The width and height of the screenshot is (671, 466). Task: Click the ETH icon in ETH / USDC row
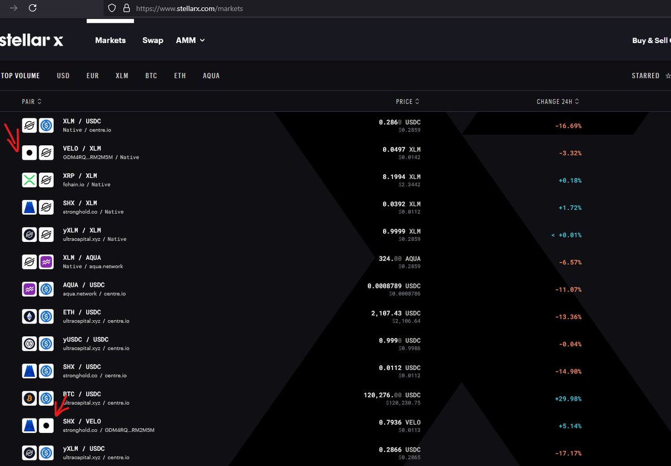pos(29,317)
